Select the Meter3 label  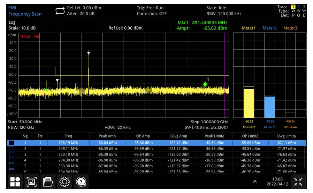[x=290, y=28]
